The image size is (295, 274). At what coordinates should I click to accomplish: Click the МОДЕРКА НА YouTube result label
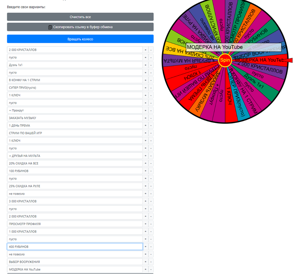(234, 47)
